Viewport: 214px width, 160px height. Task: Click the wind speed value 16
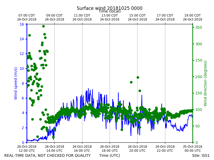(x=22, y=24)
